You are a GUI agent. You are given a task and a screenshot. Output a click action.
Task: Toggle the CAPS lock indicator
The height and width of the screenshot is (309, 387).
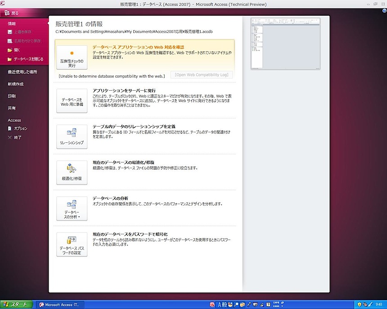tap(276, 303)
